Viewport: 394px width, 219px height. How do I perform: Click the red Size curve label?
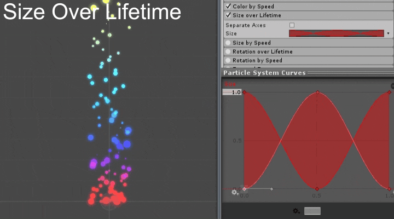pos(230,84)
